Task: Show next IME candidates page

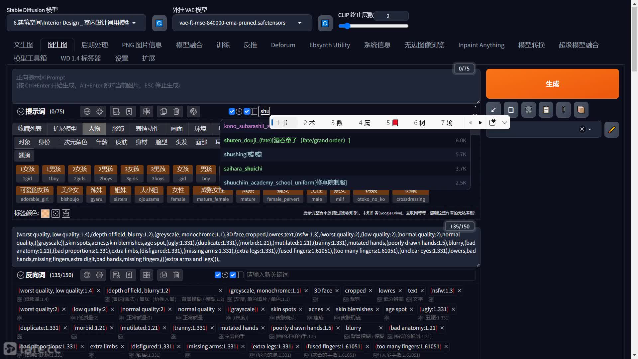Action: pos(480,123)
